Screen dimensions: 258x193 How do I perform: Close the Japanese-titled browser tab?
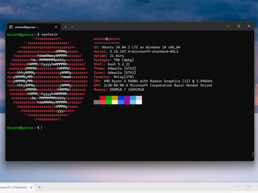31,187
